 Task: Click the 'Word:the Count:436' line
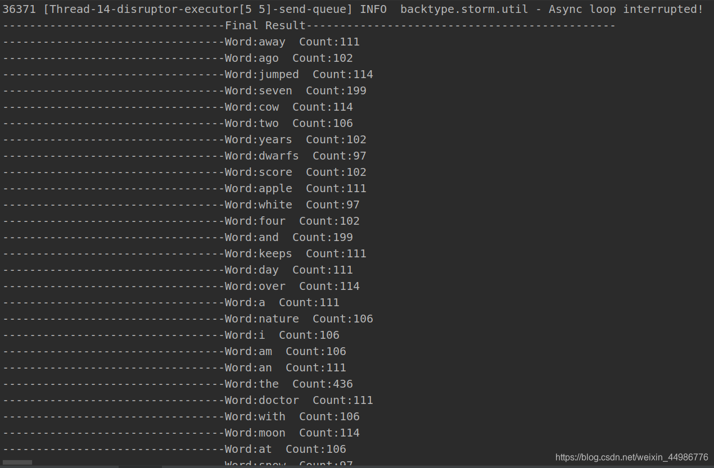click(x=177, y=384)
